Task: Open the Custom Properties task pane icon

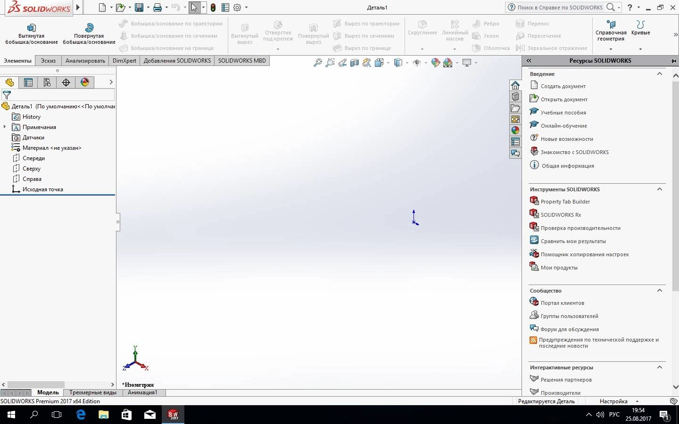Action: (515, 142)
